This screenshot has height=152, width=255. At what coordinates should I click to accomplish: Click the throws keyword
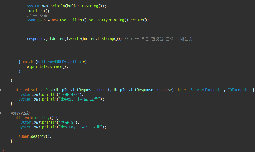182,90
